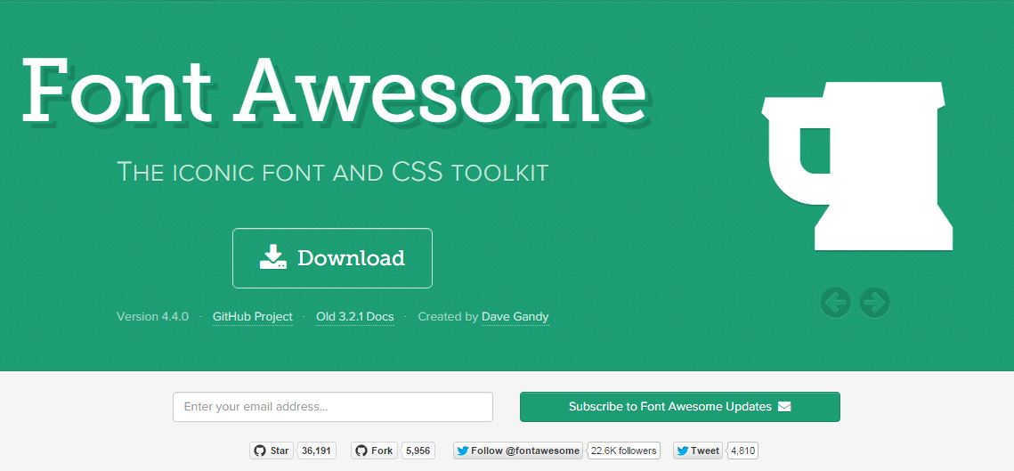Click the Tweet button
This screenshot has height=471, width=1014.
click(x=698, y=451)
